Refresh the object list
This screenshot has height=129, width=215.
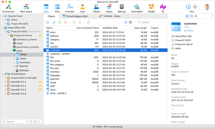point(88,23)
